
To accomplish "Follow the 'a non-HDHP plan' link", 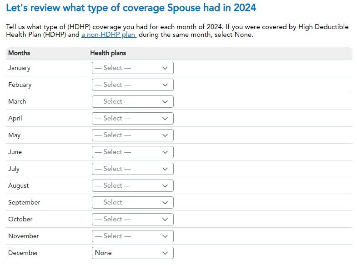I will (109, 35).
